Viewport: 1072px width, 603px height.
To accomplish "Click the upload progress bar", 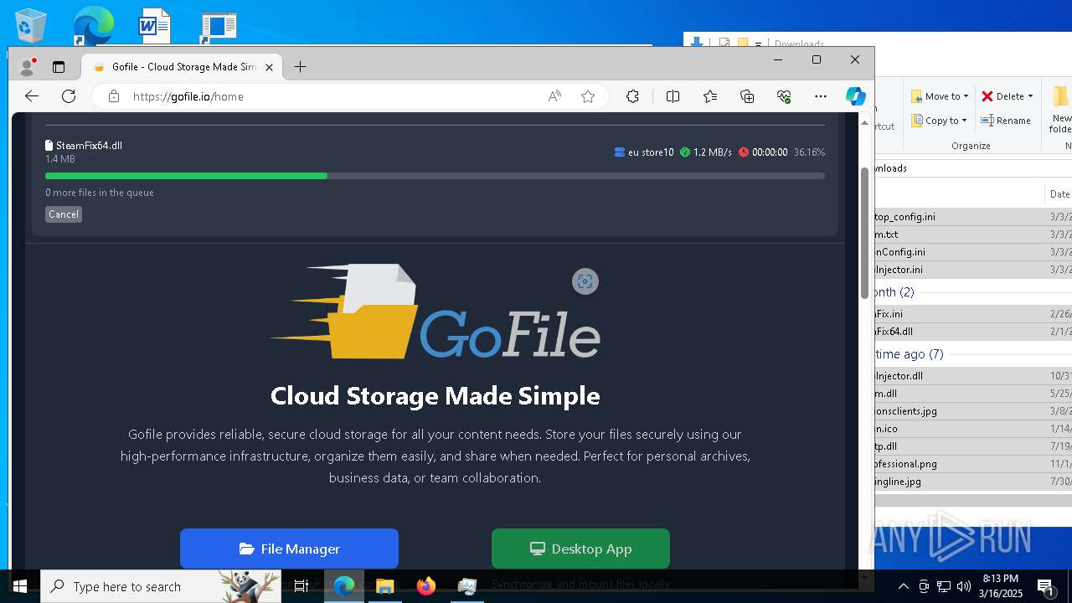I will point(435,176).
